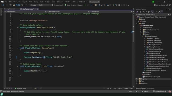Click the user account avatar icon
172x96 pixels.
153,2
